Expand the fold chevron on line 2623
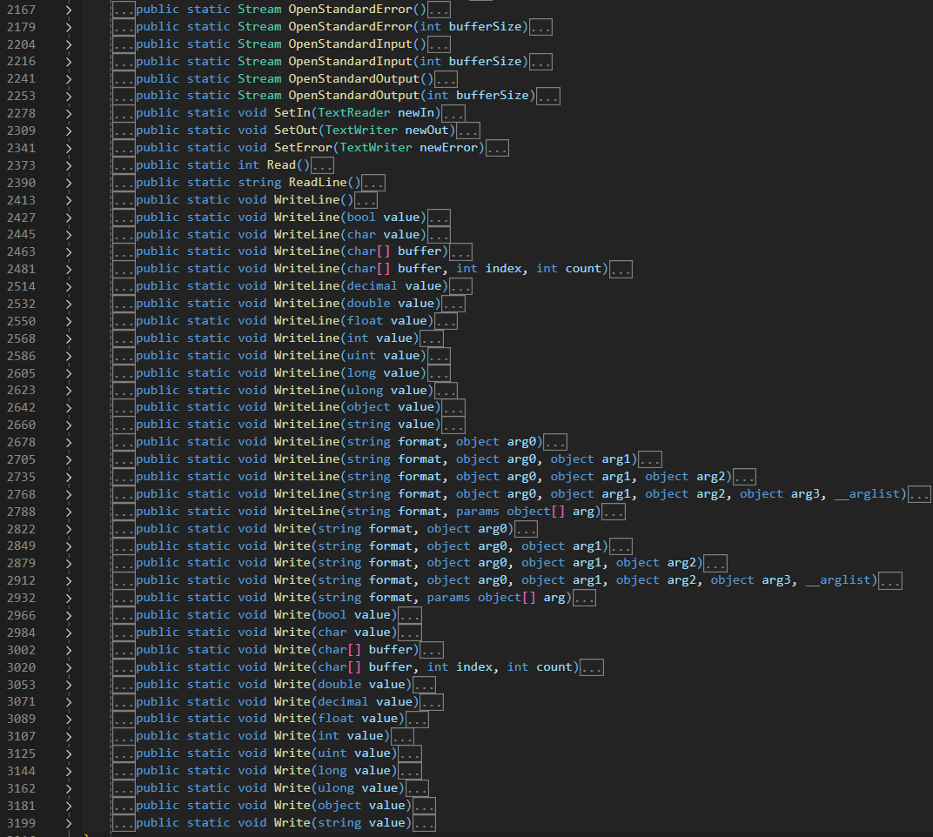Viewport: 933px width, 837px height. click(69, 391)
